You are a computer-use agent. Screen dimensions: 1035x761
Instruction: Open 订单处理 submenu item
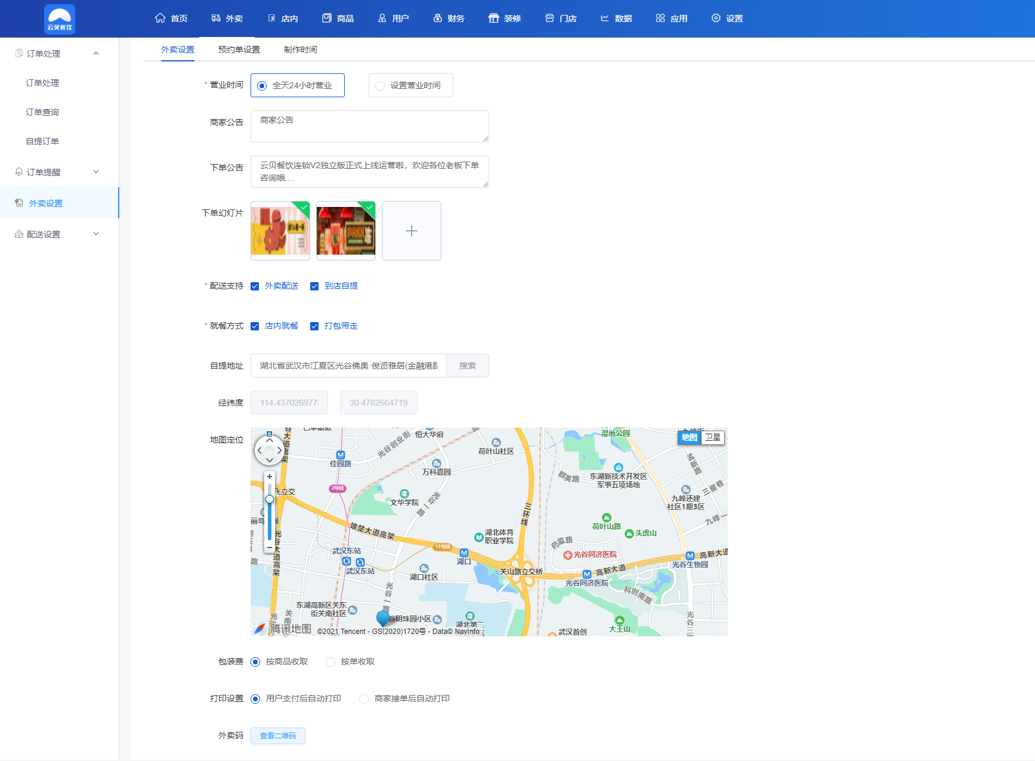[x=42, y=83]
